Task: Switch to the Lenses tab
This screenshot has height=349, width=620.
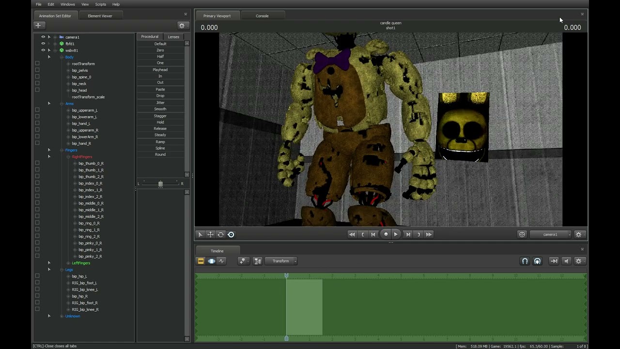Action: point(173,37)
